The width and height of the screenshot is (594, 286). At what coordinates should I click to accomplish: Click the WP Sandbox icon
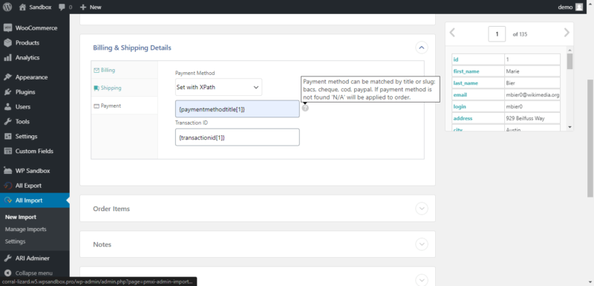click(7, 171)
